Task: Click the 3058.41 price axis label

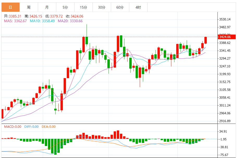Action: (225, 98)
